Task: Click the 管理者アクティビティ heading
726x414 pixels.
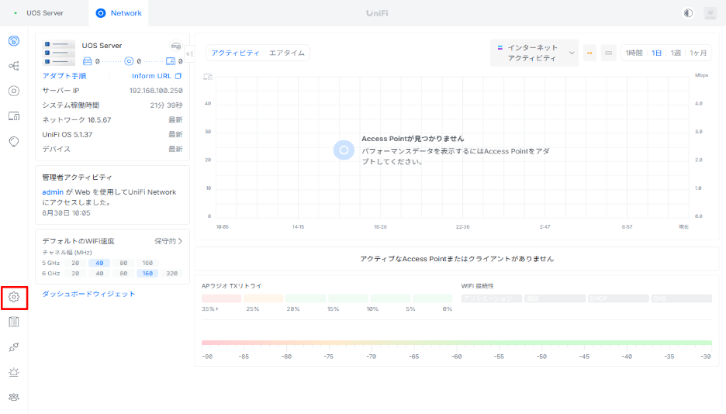Action: pos(77,178)
